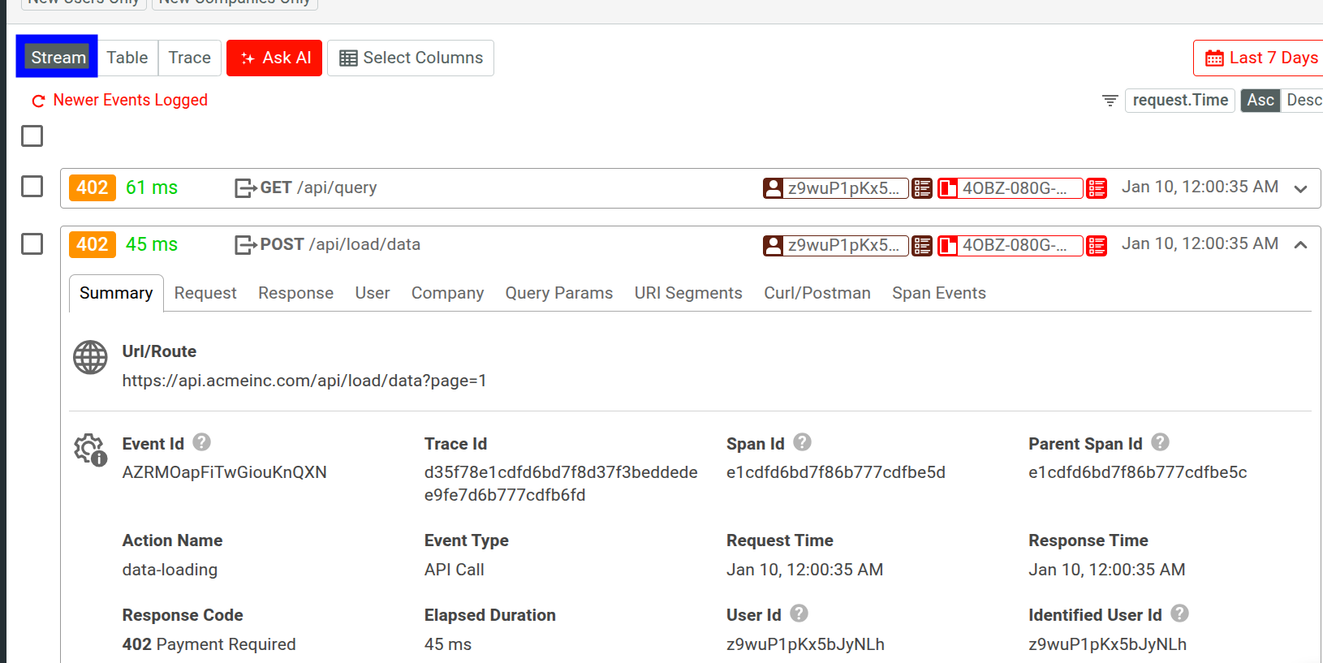Click the outgoing request icon on GET row
Viewport: 1323px width, 663px height.
coord(245,188)
